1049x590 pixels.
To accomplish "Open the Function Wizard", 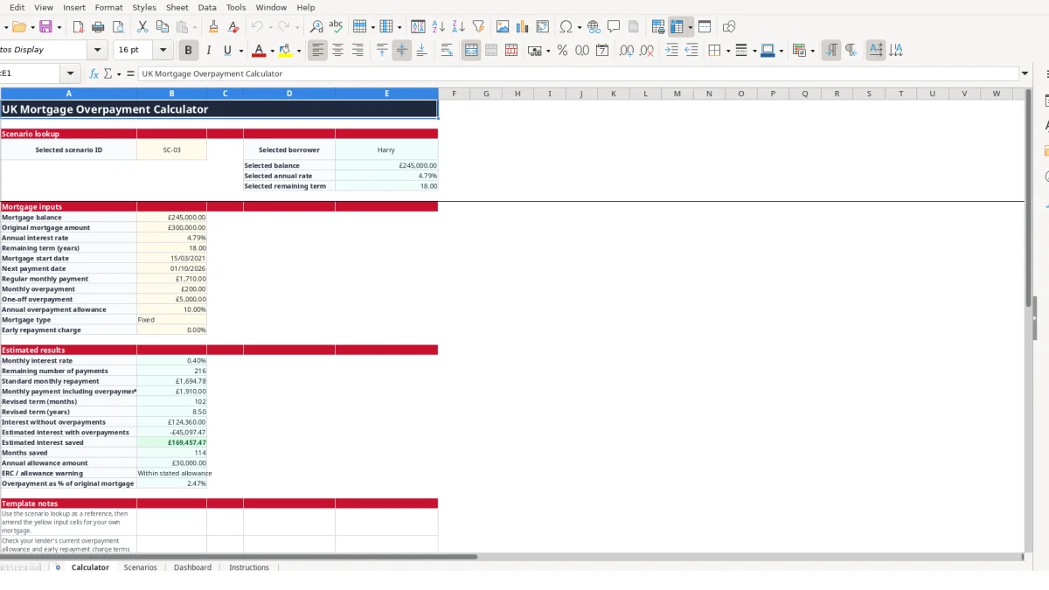I will coord(94,74).
